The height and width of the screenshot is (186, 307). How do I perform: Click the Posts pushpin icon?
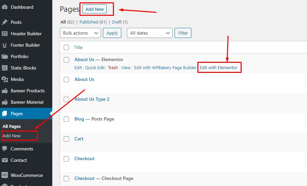click(x=5, y=22)
